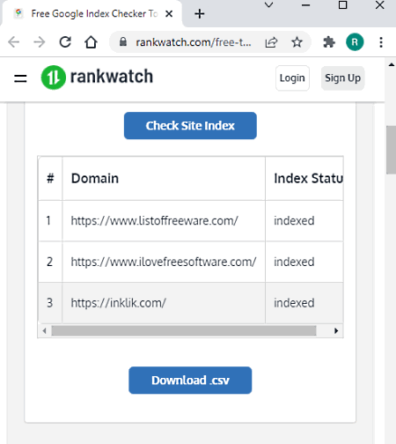Click indexed status for inklik.com row
Viewport: 396px width, 444px height.
point(304,303)
